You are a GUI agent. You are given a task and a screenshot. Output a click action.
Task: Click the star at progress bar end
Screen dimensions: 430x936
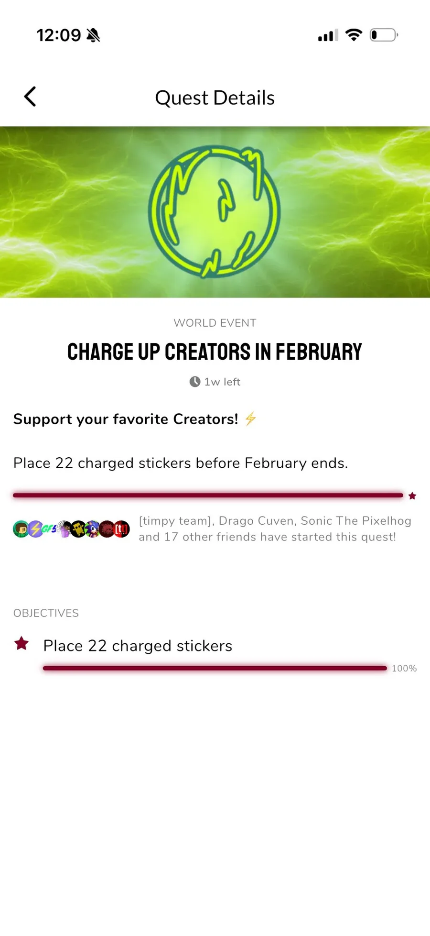412,496
